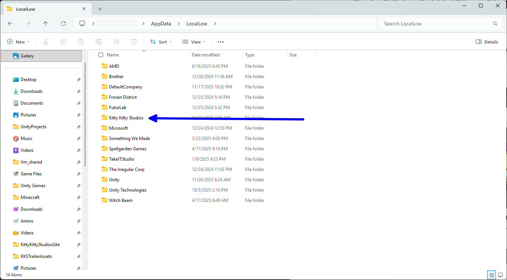This screenshot has height=280, width=507.
Task: Click the Paste clipboard icon
Action: point(81,42)
